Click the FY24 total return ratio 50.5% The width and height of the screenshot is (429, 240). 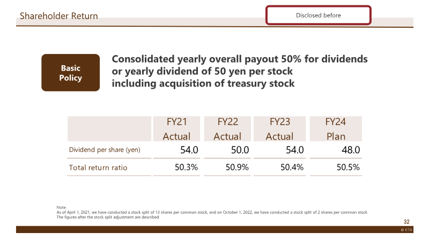coord(348,167)
